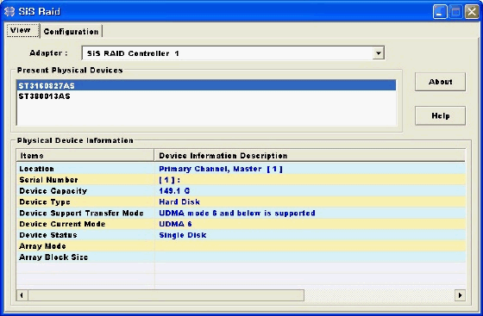Select the Serial Number row label
The image size is (483, 316).
click(x=48, y=180)
